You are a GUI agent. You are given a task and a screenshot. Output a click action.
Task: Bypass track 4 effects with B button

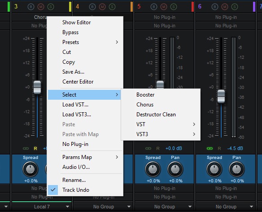[92, 7]
